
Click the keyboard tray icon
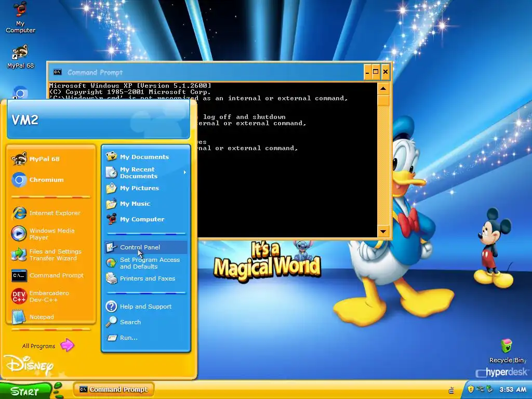(451, 391)
